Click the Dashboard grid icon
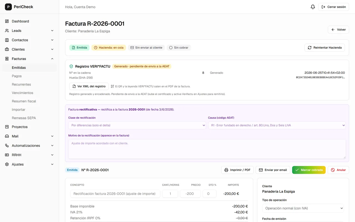 (7, 21)
